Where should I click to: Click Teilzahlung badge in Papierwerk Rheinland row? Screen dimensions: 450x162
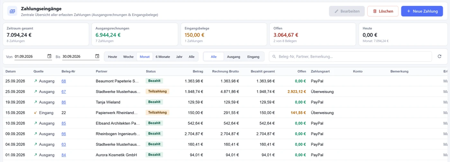pos(157,112)
